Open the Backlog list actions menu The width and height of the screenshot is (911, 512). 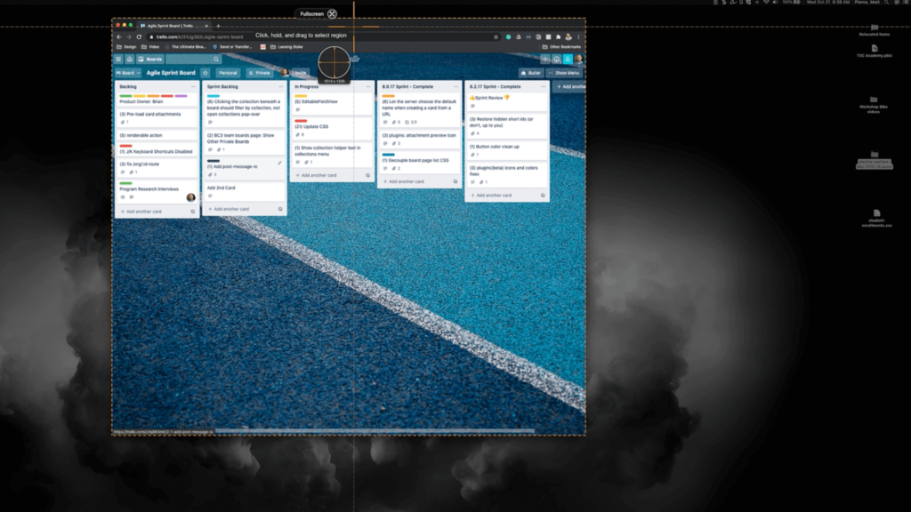click(x=193, y=86)
